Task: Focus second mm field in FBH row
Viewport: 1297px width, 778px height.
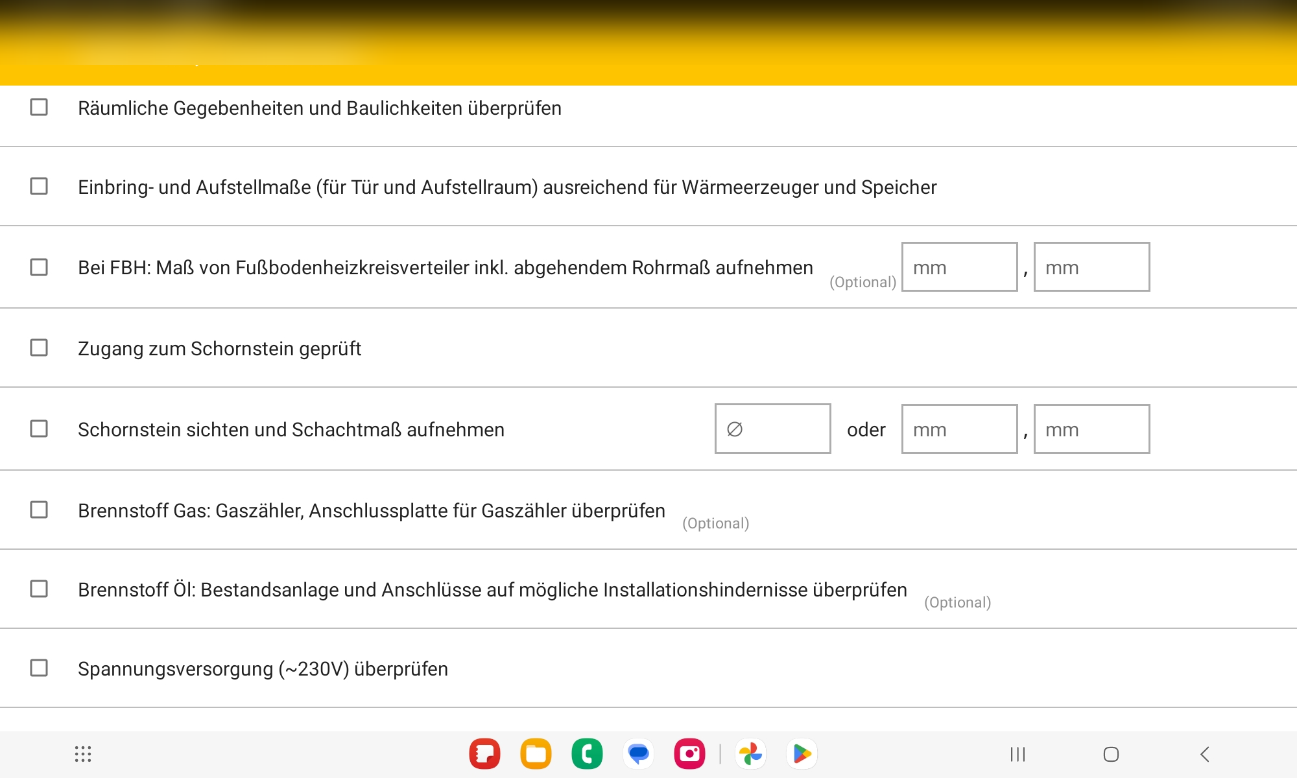Action: pos(1091,267)
